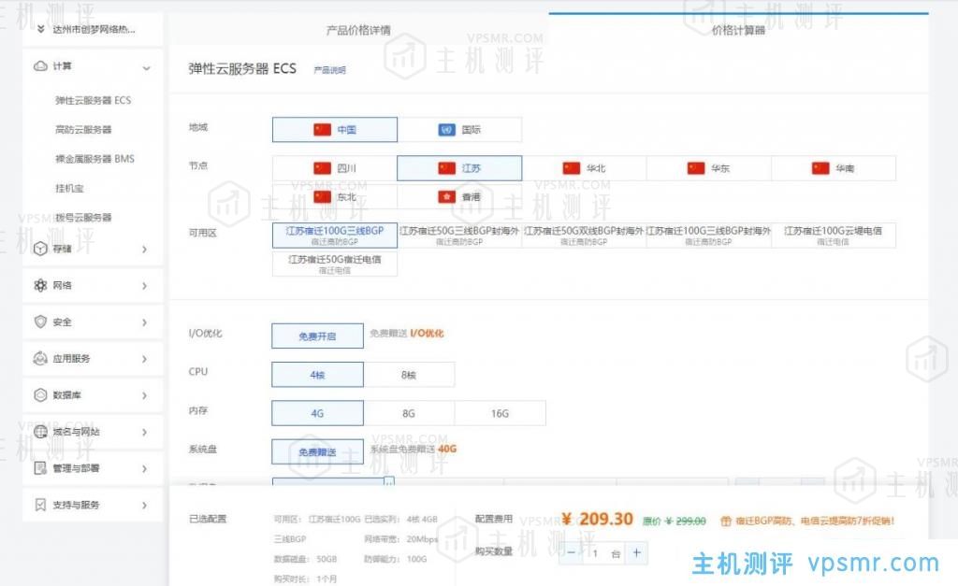Select 8G memory option
The width and height of the screenshot is (958, 586).
409,413
